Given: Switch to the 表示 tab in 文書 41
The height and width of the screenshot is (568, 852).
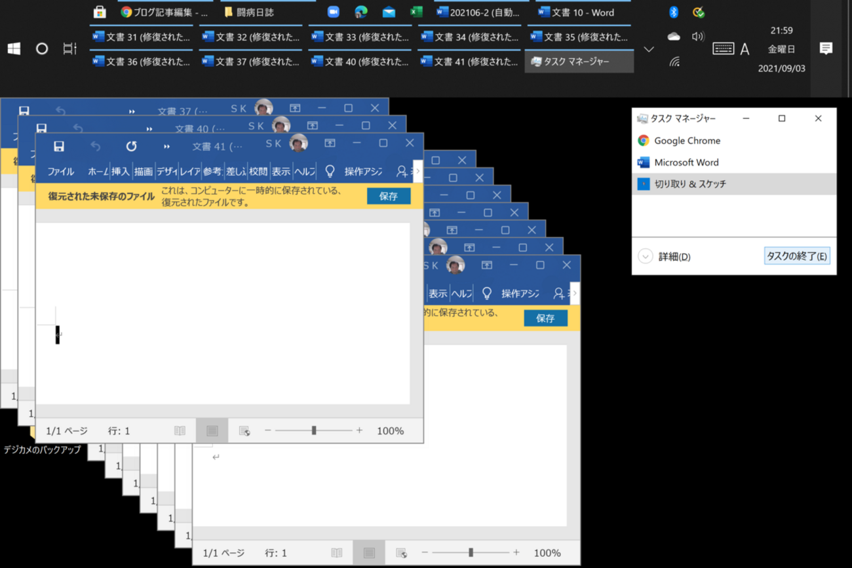Looking at the screenshot, I should (281, 172).
